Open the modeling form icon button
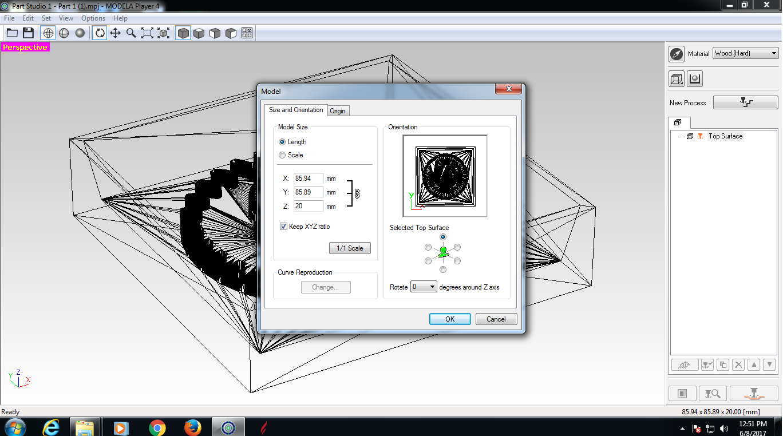The width and height of the screenshot is (783, 436). pos(695,79)
